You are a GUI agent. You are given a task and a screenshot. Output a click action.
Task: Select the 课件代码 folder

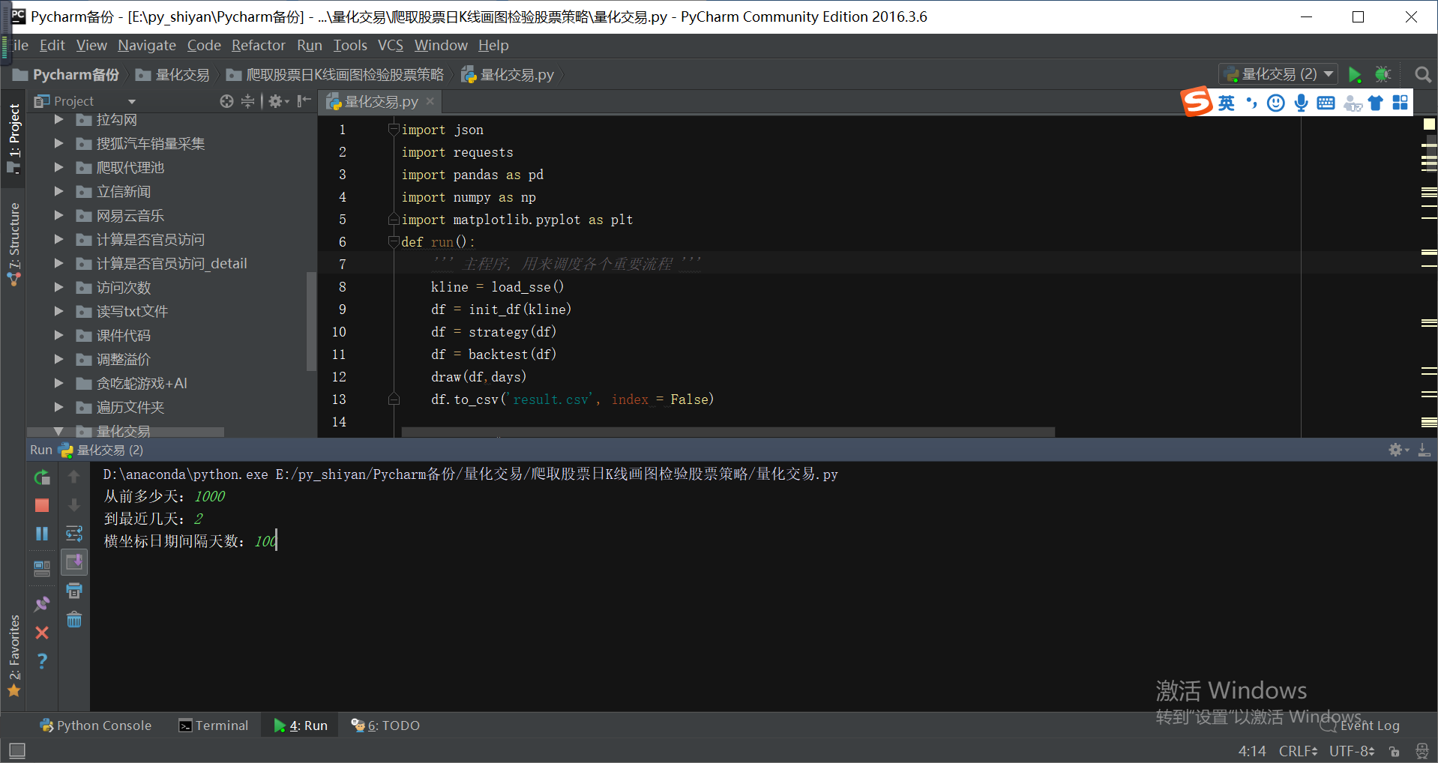(123, 336)
